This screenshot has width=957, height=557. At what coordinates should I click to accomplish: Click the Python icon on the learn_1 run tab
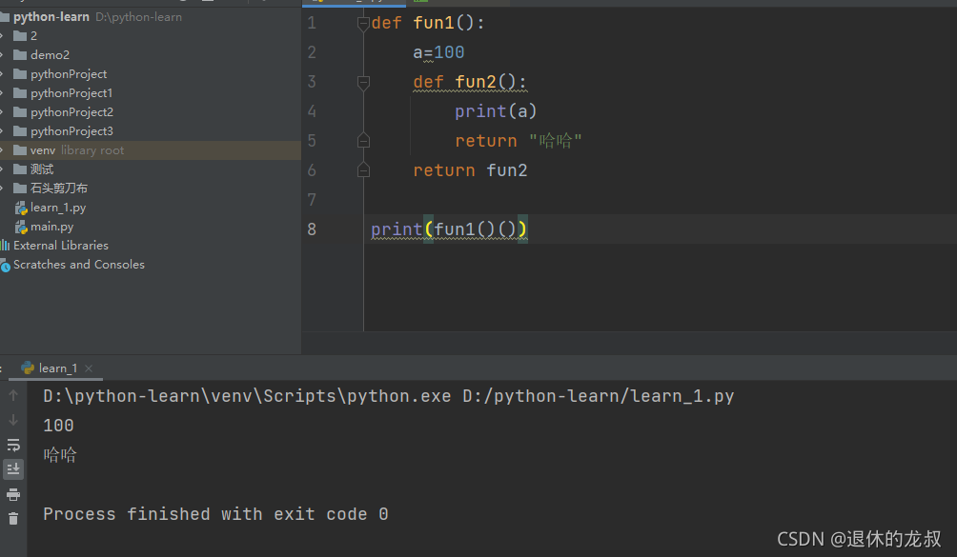(28, 368)
